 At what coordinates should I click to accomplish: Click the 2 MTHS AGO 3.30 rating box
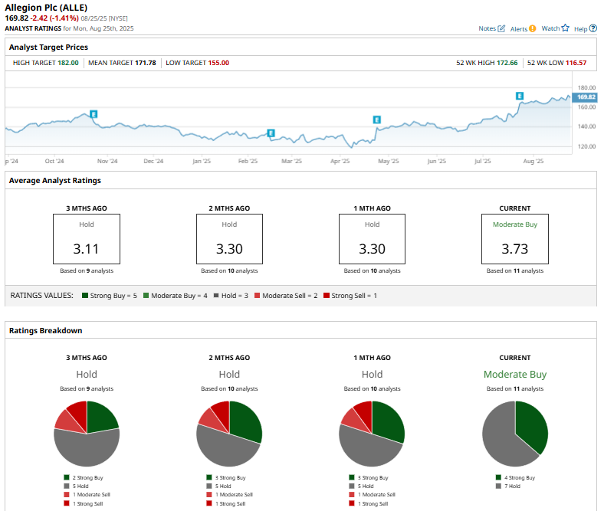click(x=230, y=239)
